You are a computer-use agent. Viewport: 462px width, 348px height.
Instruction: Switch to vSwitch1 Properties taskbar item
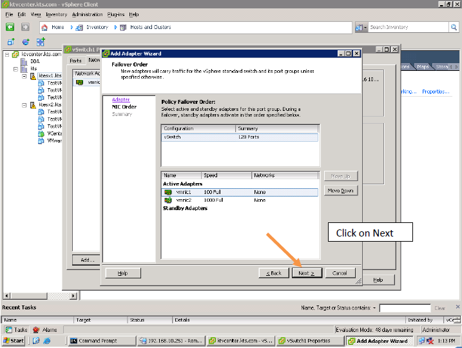coord(311,341)
